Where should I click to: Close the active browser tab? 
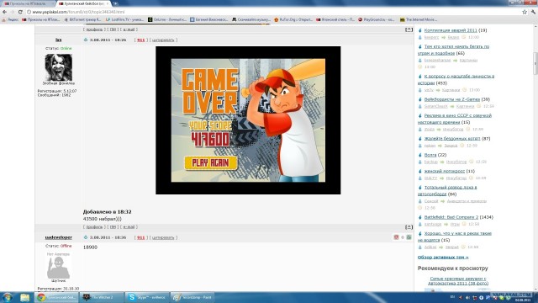point(108,3)
